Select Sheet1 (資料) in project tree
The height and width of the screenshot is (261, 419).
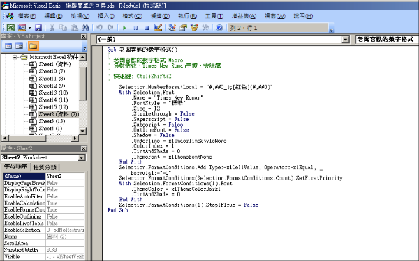coord(54,64)
